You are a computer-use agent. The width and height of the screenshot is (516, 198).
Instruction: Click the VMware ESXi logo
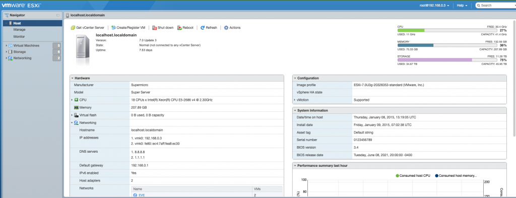click(x=21, y=5)
